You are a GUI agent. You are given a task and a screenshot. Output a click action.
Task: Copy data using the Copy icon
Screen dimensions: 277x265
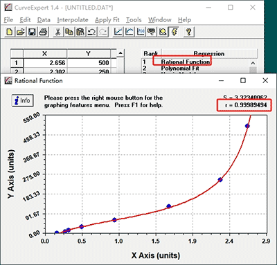(69, 32)
